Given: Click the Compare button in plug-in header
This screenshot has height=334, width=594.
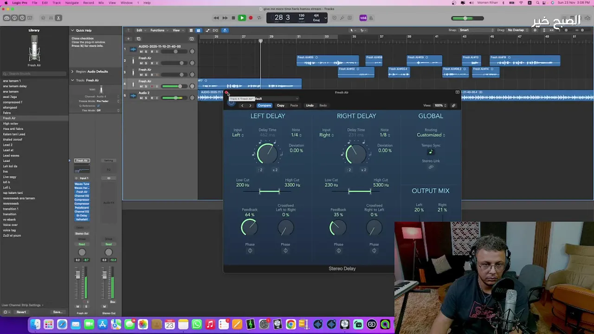Looking at the screenshot, I should [264, 105].
